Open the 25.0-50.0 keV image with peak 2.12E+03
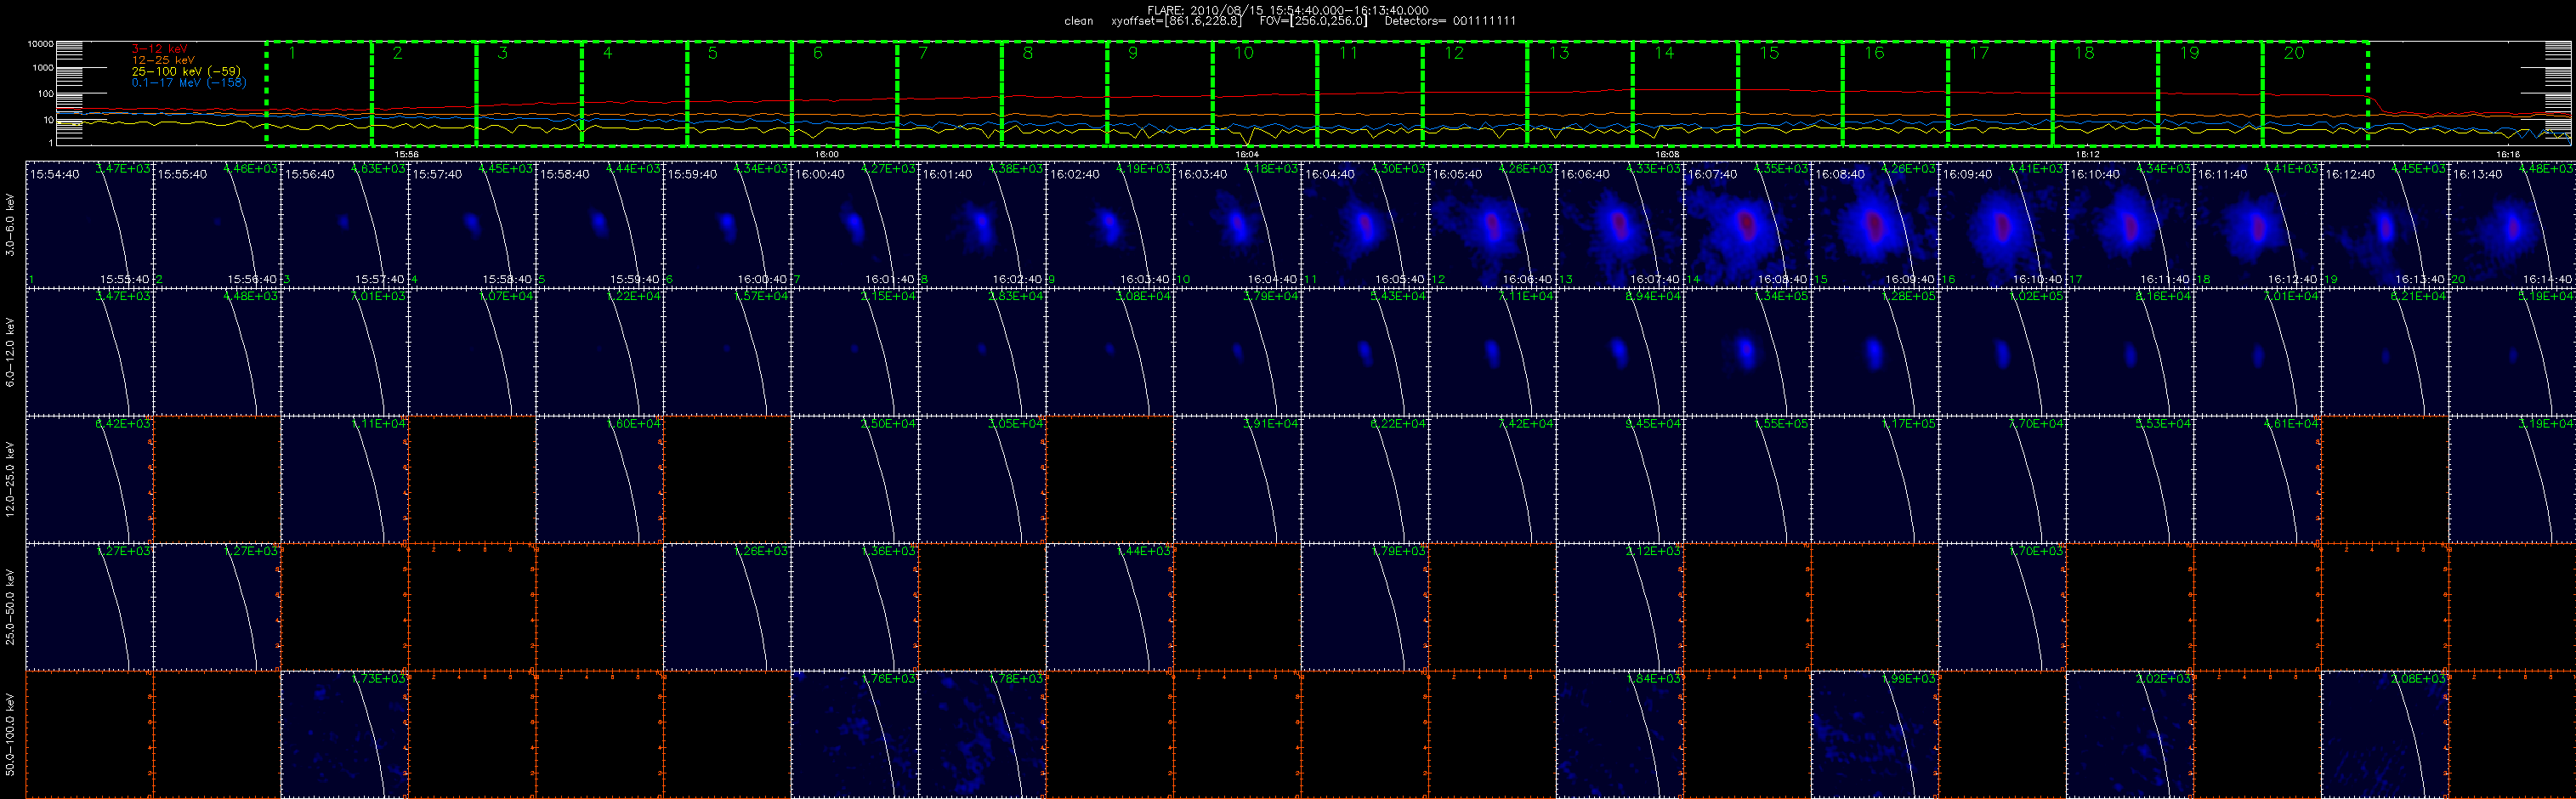The height and width of the screenshot is (799, 2576). point(1619,607)
